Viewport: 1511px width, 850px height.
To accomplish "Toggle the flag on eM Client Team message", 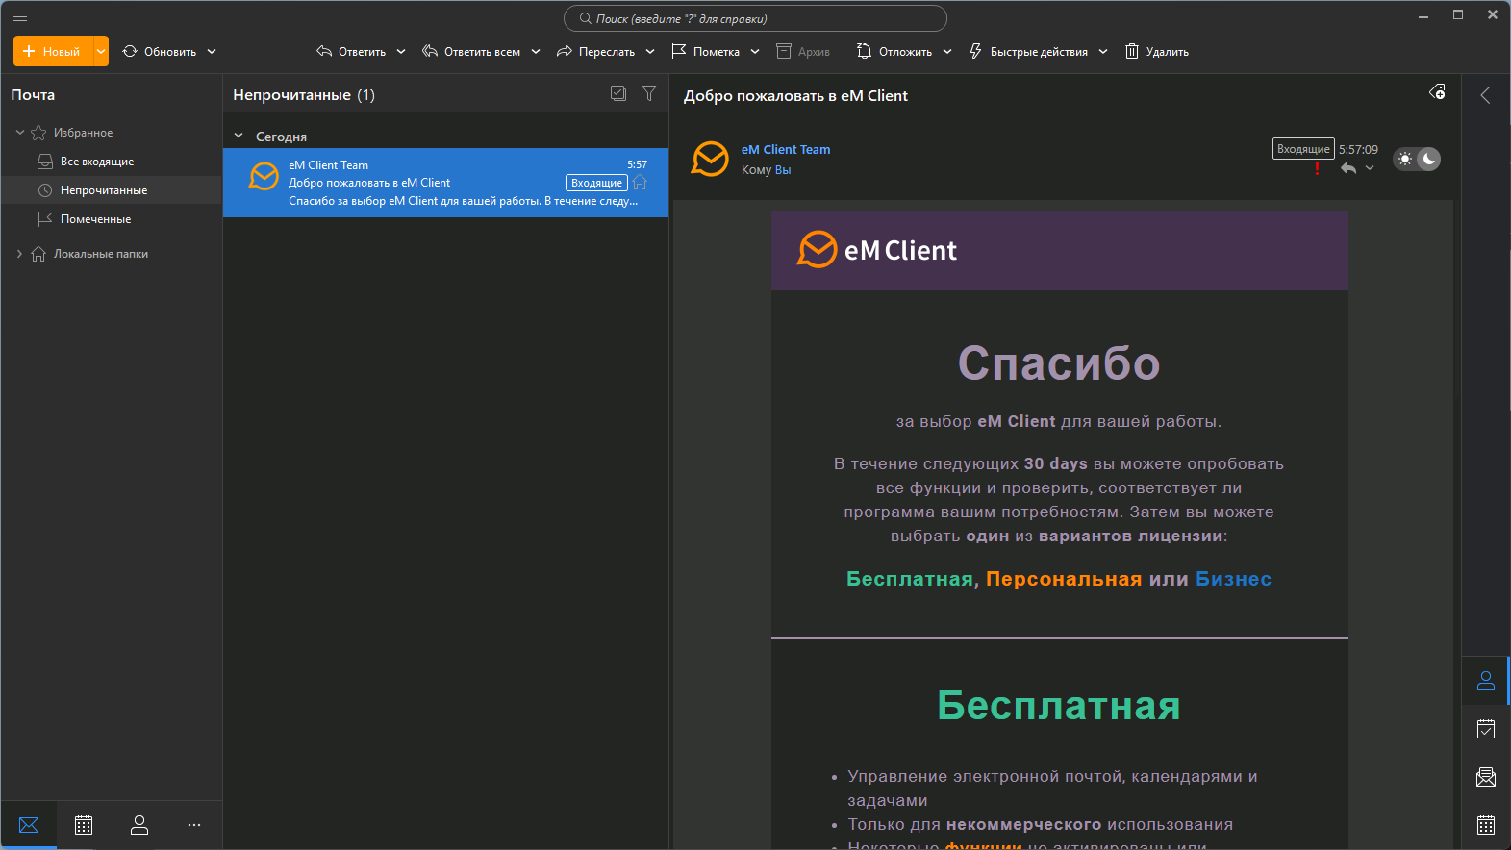I will [640, 183].
